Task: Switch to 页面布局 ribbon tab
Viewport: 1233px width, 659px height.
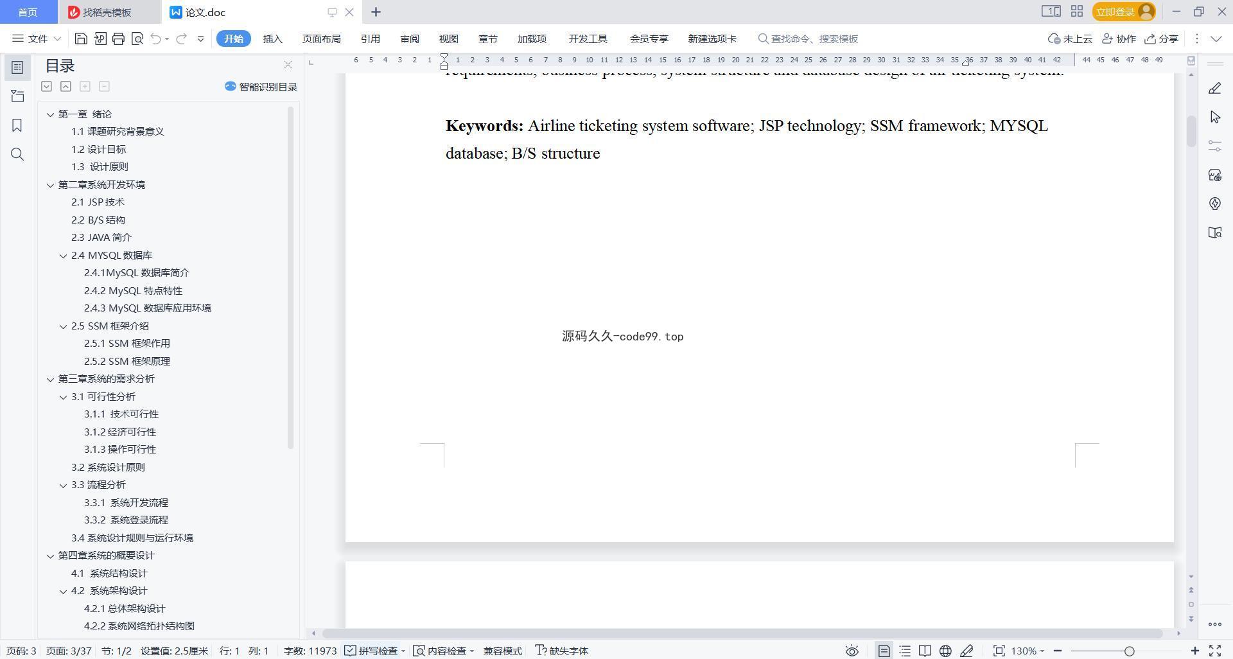Action: (x=321, y=39)
